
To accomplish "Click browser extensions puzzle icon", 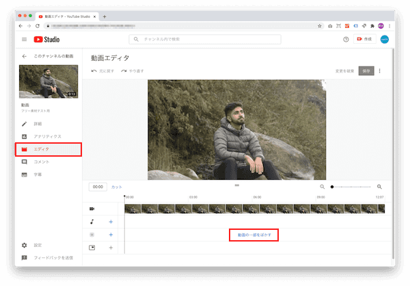I will click(372, 26).
